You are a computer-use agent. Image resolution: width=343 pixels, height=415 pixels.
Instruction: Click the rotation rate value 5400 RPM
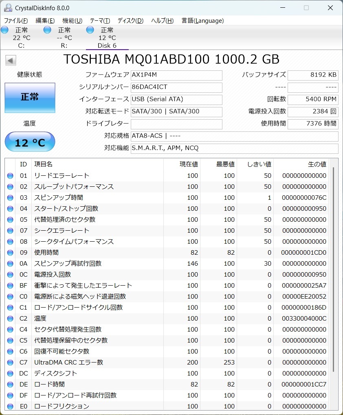tap(313, 100)
